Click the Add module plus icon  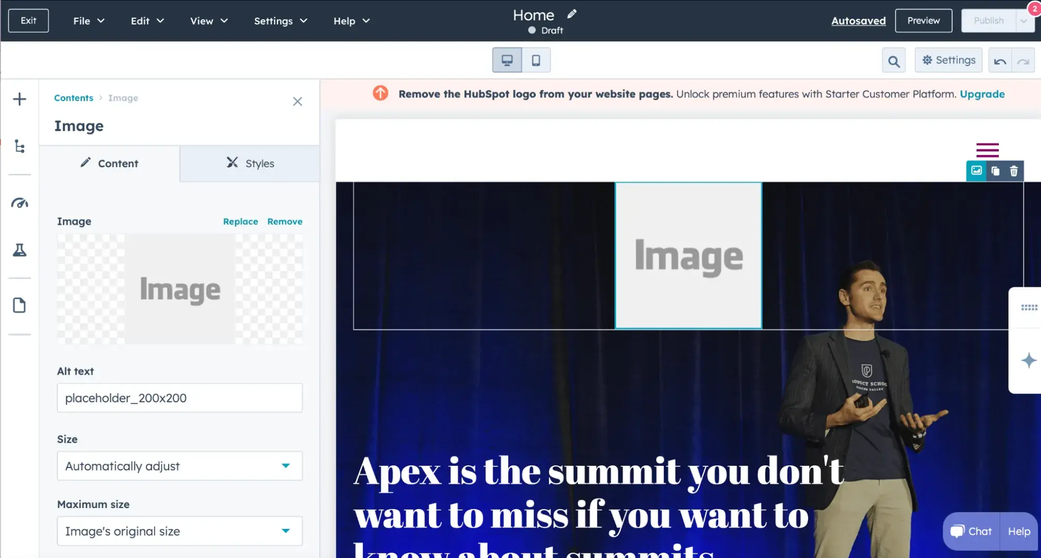[19, 99]
